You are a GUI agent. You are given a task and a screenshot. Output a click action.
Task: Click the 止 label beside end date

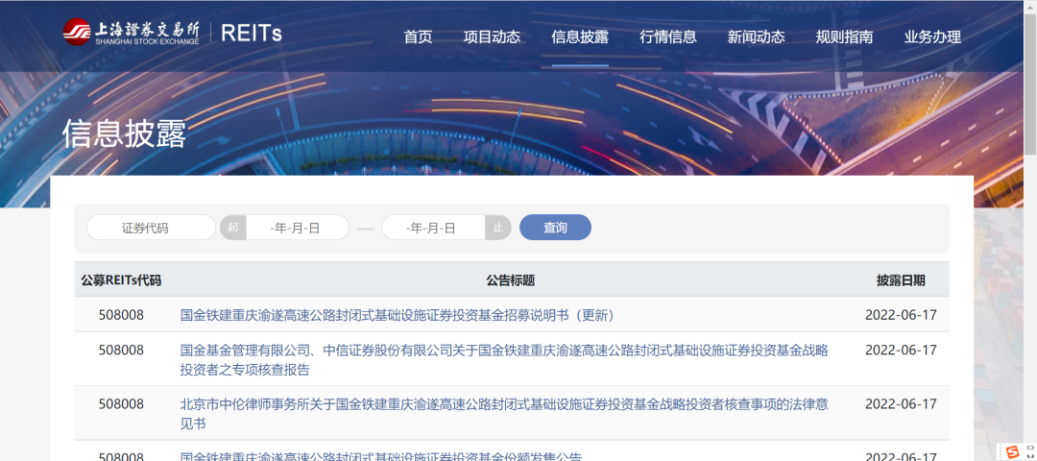pyautogui.click(x=498, y=228)
